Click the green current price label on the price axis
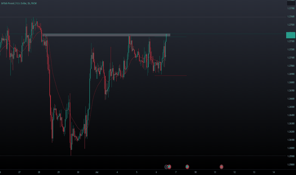Screen dimensions: 296x175 click(x=291, y=35)
